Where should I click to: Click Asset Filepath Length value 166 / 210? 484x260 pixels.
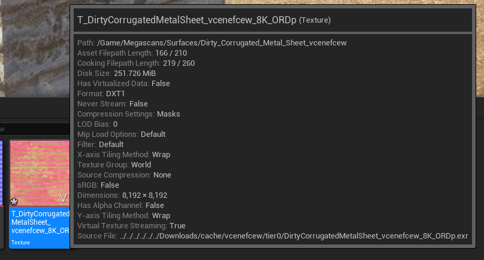(x=171, y=53)
